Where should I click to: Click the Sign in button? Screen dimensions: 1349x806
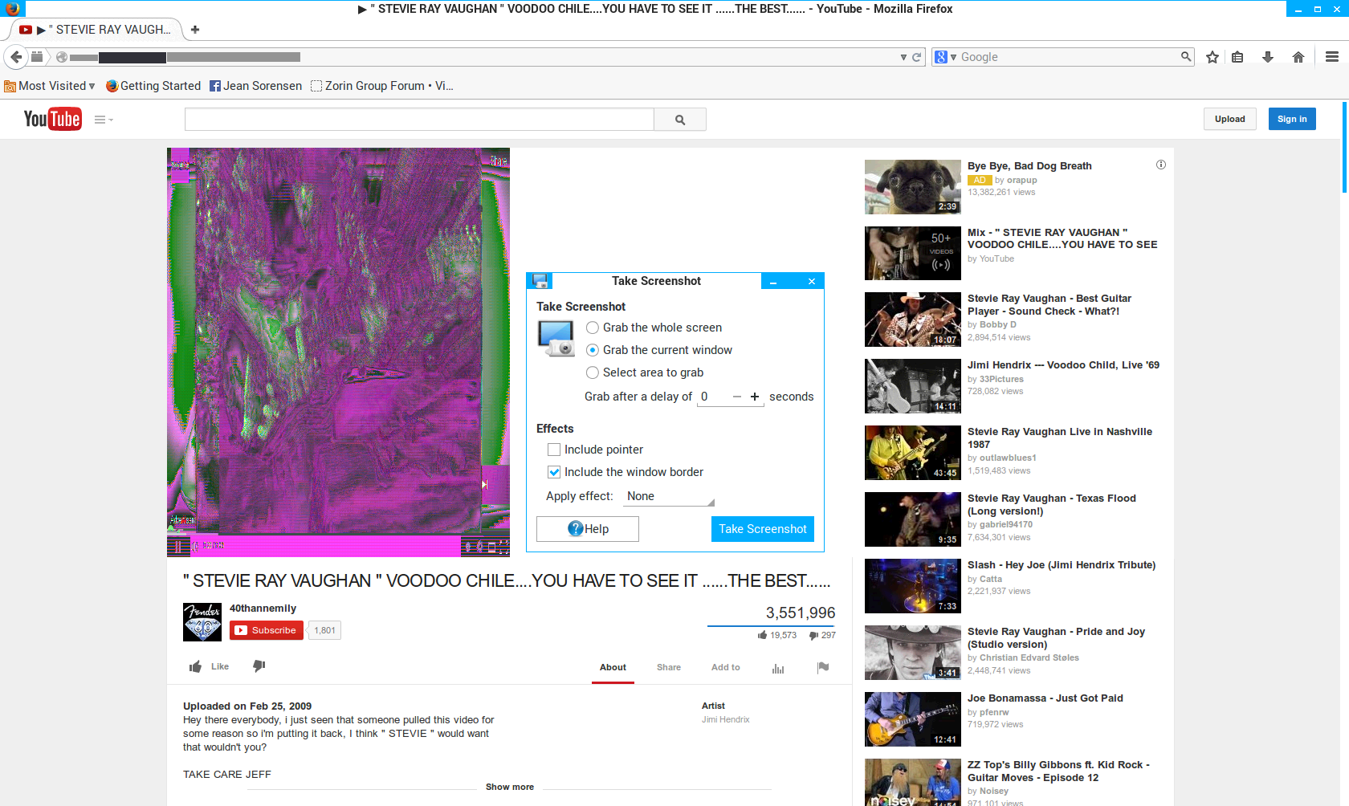click(x=1292, y=119)
